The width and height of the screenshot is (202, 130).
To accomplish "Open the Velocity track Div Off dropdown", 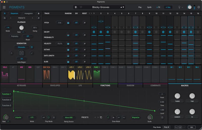I will pyautogui.click(x=77, y=44).
